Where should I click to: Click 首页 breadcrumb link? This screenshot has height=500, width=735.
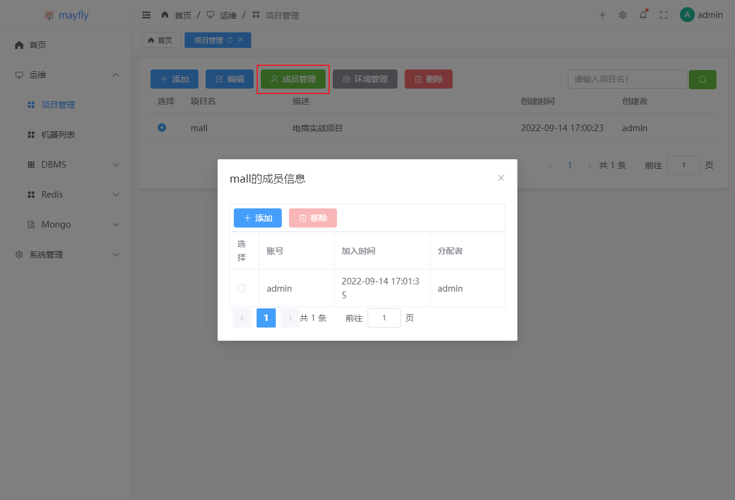[183, 15]
